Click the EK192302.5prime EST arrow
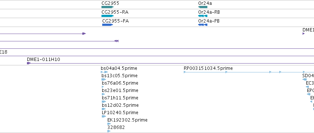This screenshot has height=133, width=314. pos(109,124)
